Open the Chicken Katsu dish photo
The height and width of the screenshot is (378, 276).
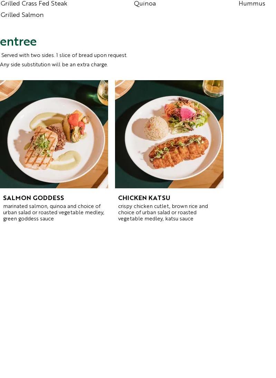pos(169,134)
